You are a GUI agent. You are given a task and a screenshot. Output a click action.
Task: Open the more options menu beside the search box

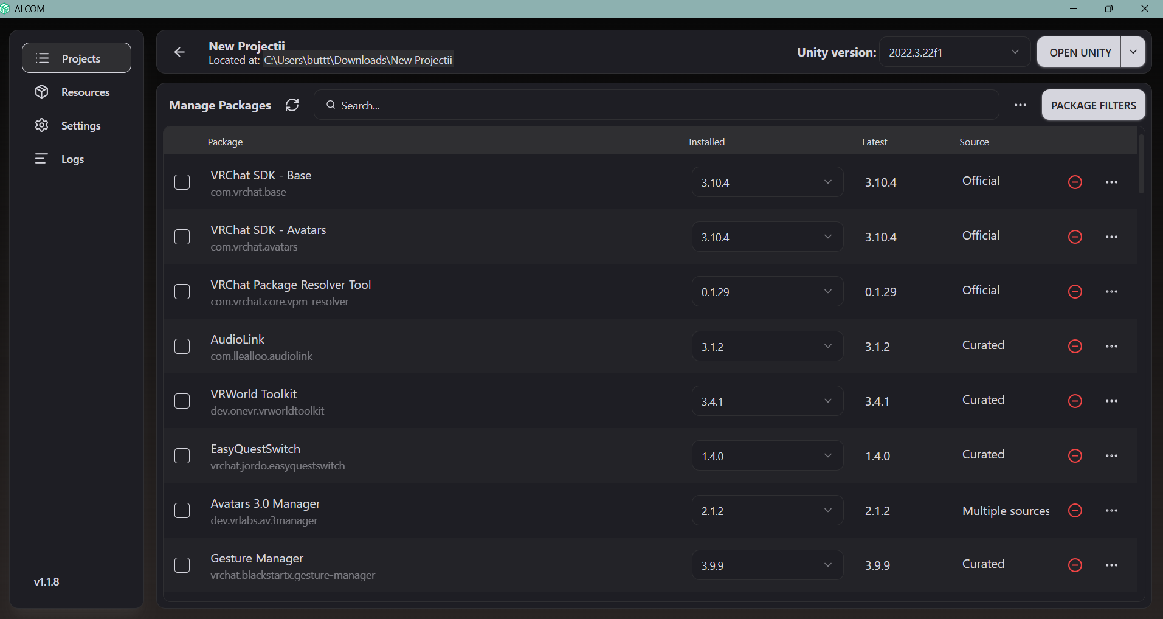click(x=1020, y=105)
